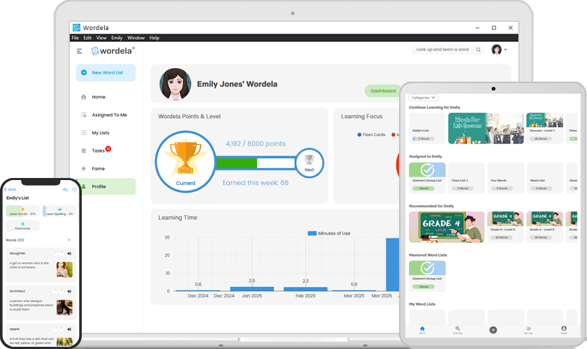Click the Jan 2025 bar in Learning Time
Viewport: 587px width, 349px height.
252,289
